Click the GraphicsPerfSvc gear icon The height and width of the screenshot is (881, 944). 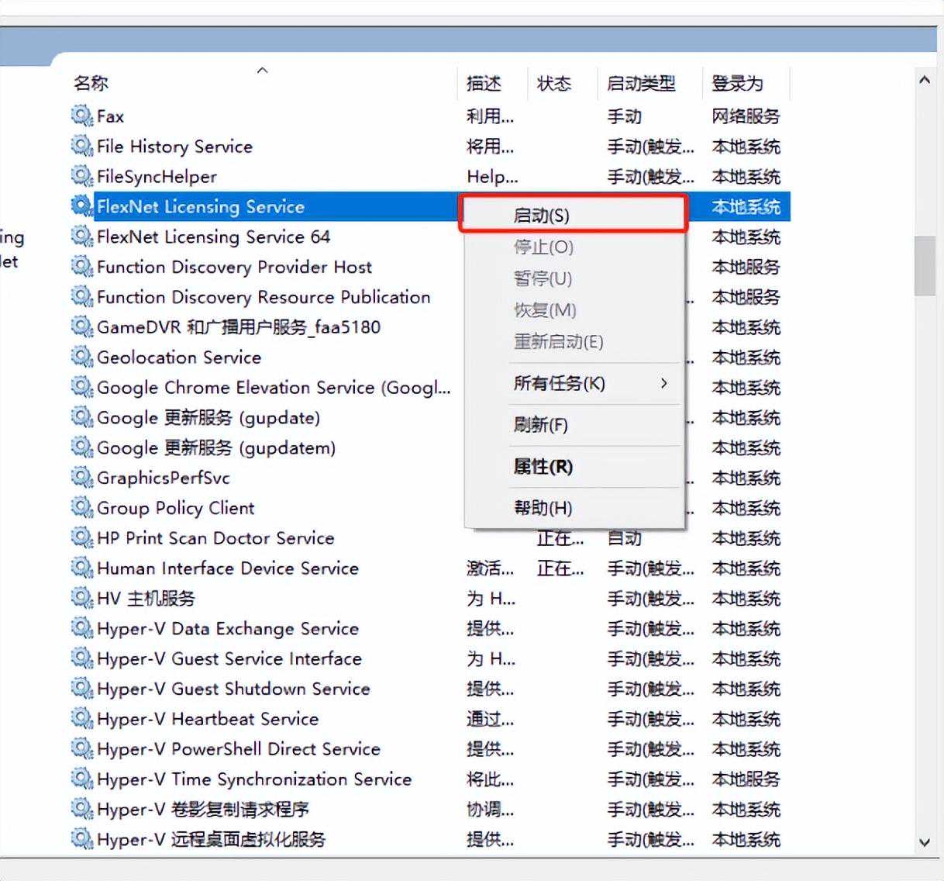pyautogui.click(x=81, y=478)
